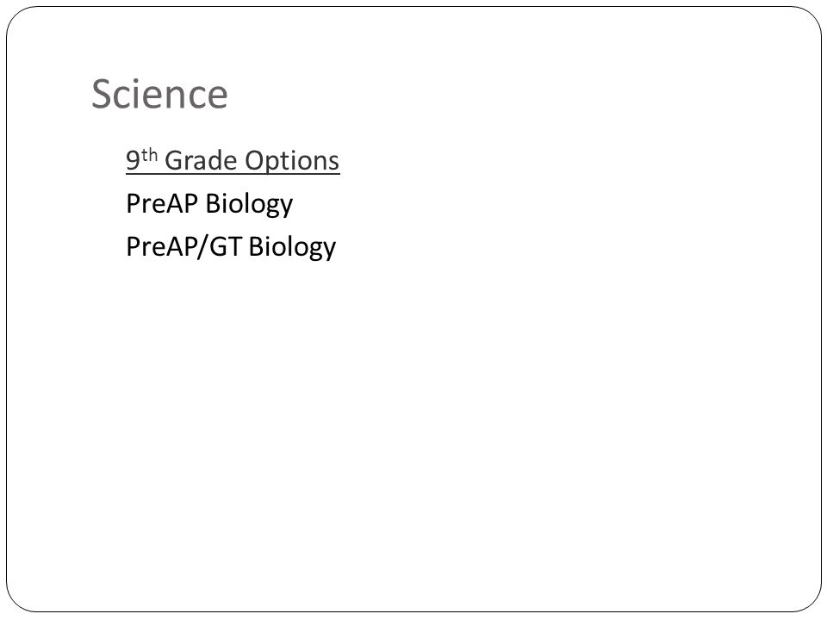The height and width of the screenshot is (620, 827).
Task: Click the PreAP/GT word
Action: (x=183, y=247)
